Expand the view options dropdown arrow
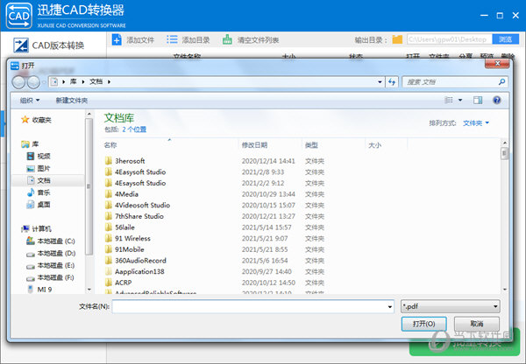 coord(460,100)
